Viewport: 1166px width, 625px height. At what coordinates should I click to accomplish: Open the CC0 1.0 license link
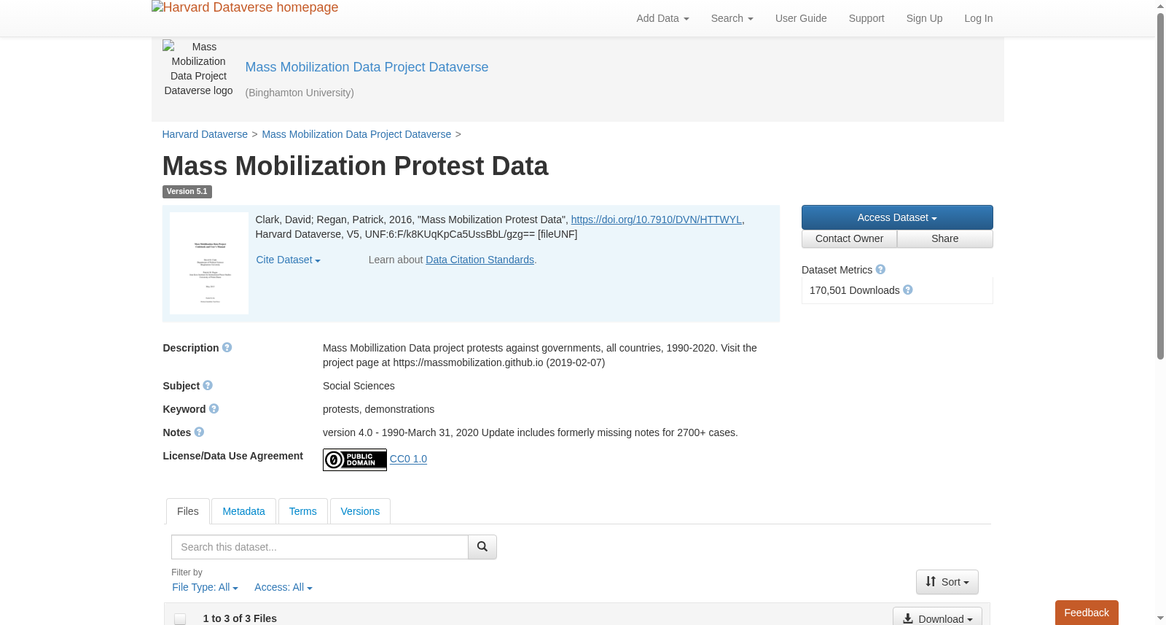[x=408, y=459]
